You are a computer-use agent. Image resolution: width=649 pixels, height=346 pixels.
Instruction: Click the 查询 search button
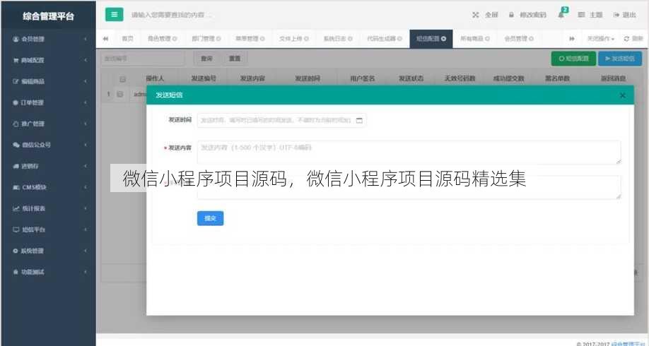tap(206, 59)
